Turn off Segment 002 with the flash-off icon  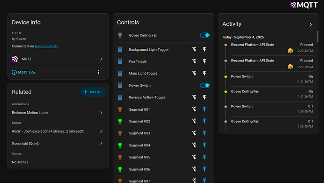coord(194,121)
